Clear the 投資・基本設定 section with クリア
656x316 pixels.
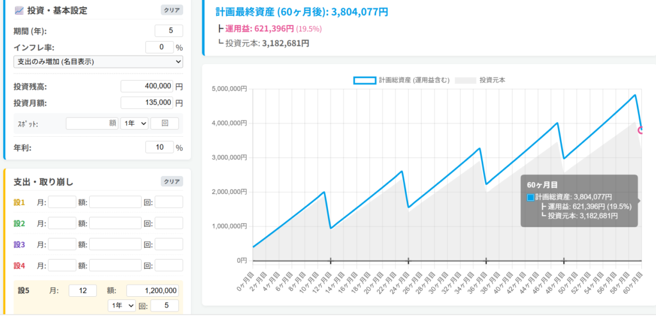point(172,10)
